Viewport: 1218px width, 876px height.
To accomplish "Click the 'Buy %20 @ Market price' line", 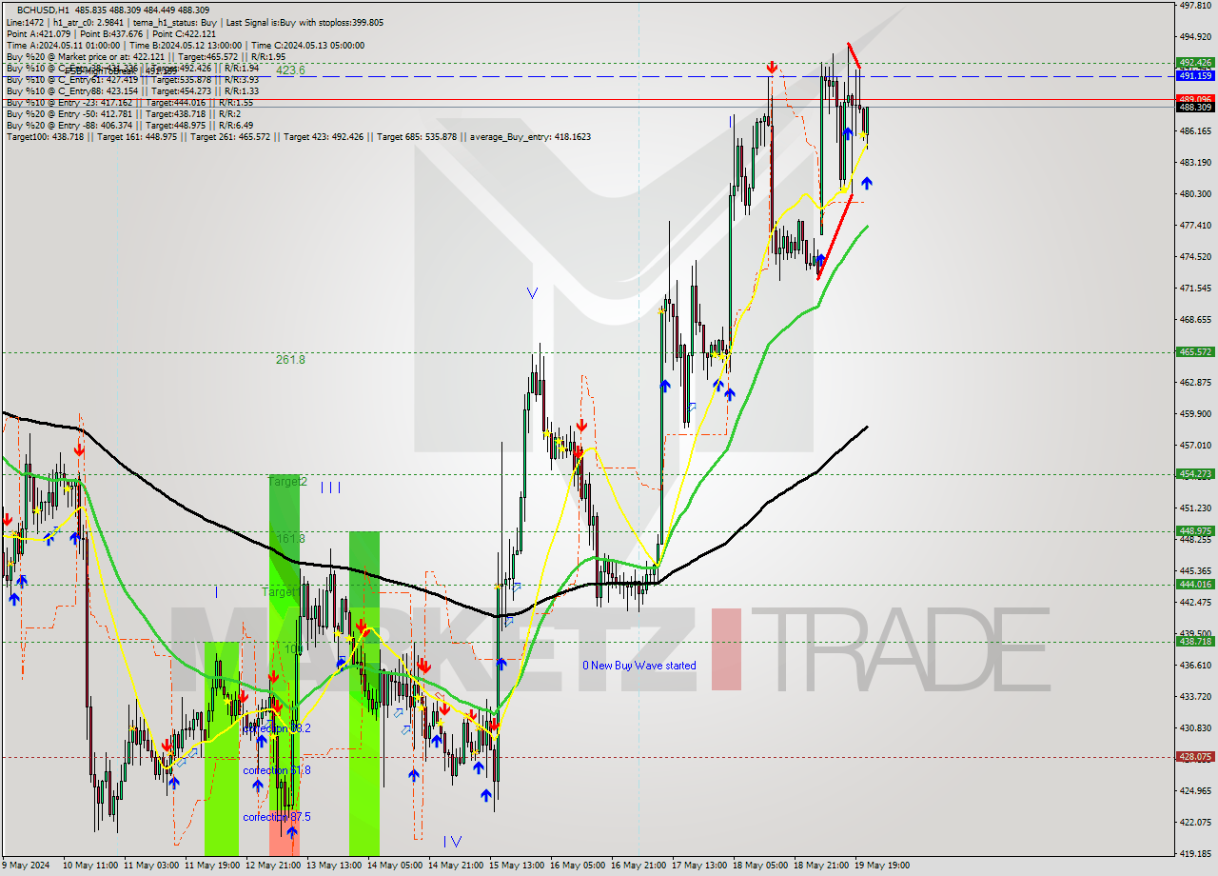I will [146, 56].
